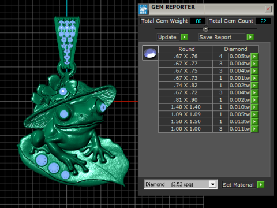Open the Diamond (3.52 spg) material dropdown
Screen dimensions: 277x208
[x=212, y=184]
